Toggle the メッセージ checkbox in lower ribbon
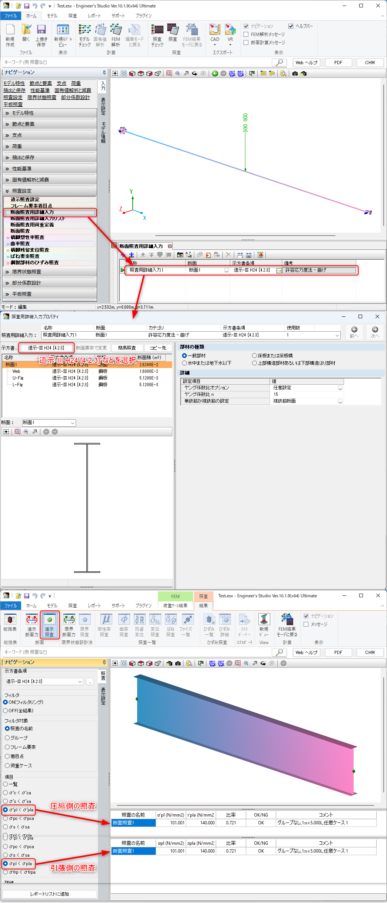Image resolution: width=387 pixels, height=903 pixels. point(306,624)
